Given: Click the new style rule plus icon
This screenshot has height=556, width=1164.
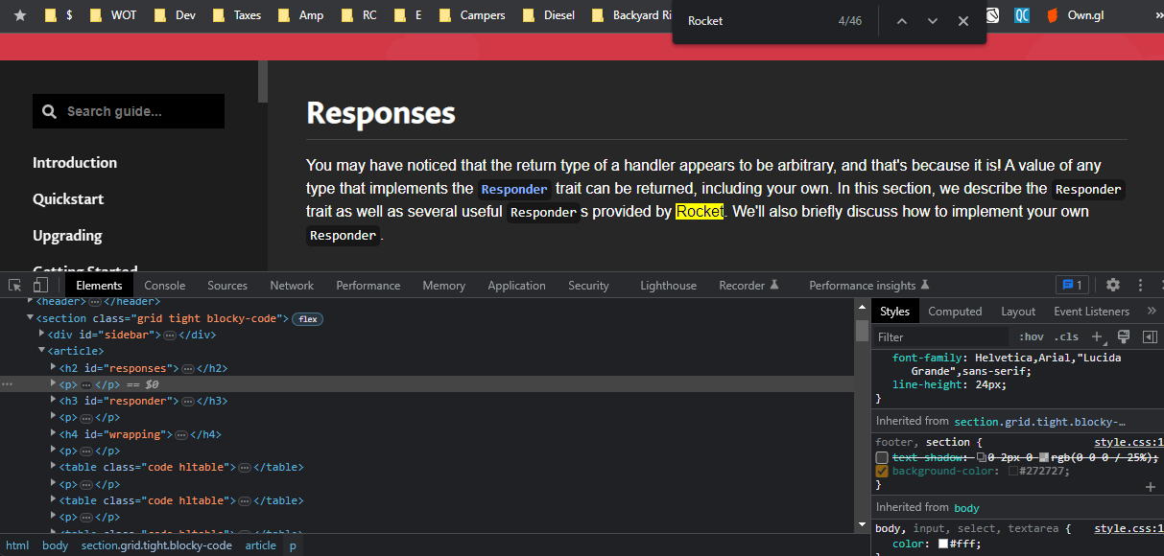Looking at the screenshot, I should pyautogui.click(x=1097, y=336).
